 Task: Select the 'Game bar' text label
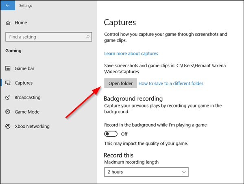tap(24, 68)
